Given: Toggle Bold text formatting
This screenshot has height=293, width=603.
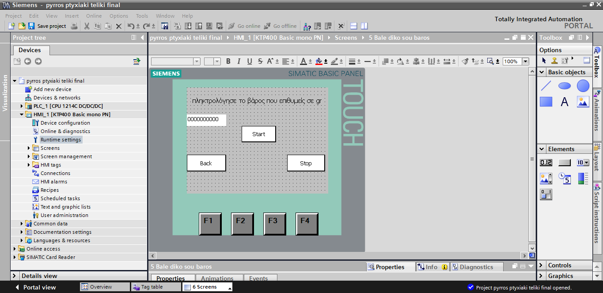Looking at the screenshot, I should click(228, 61).
